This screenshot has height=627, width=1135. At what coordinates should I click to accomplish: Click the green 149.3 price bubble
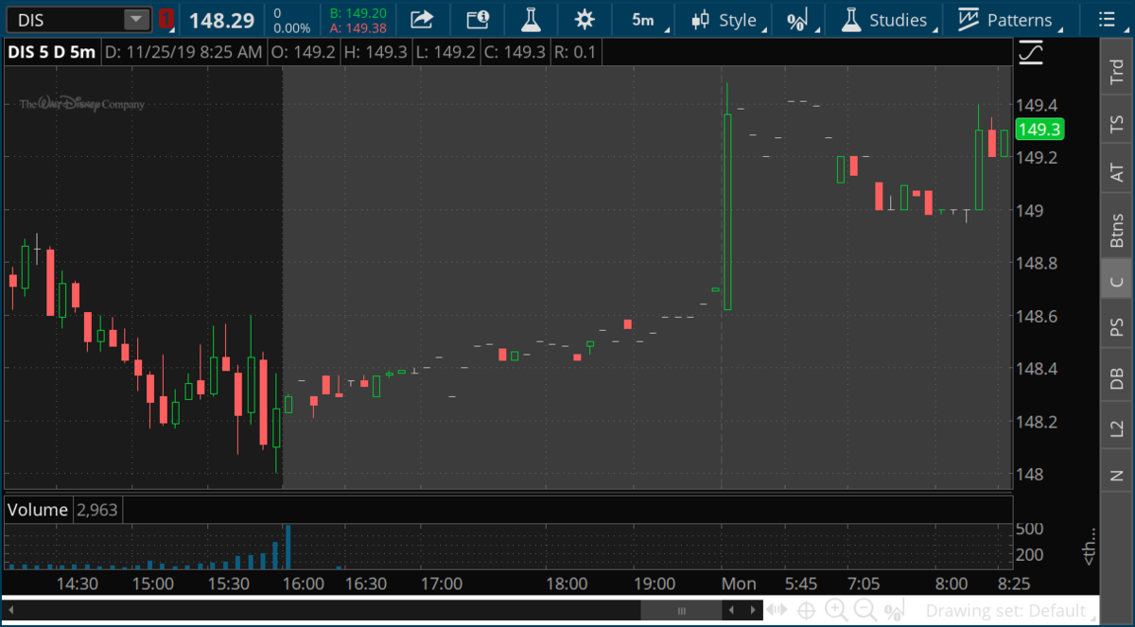pyautogui.click(x=1039, y=130)
